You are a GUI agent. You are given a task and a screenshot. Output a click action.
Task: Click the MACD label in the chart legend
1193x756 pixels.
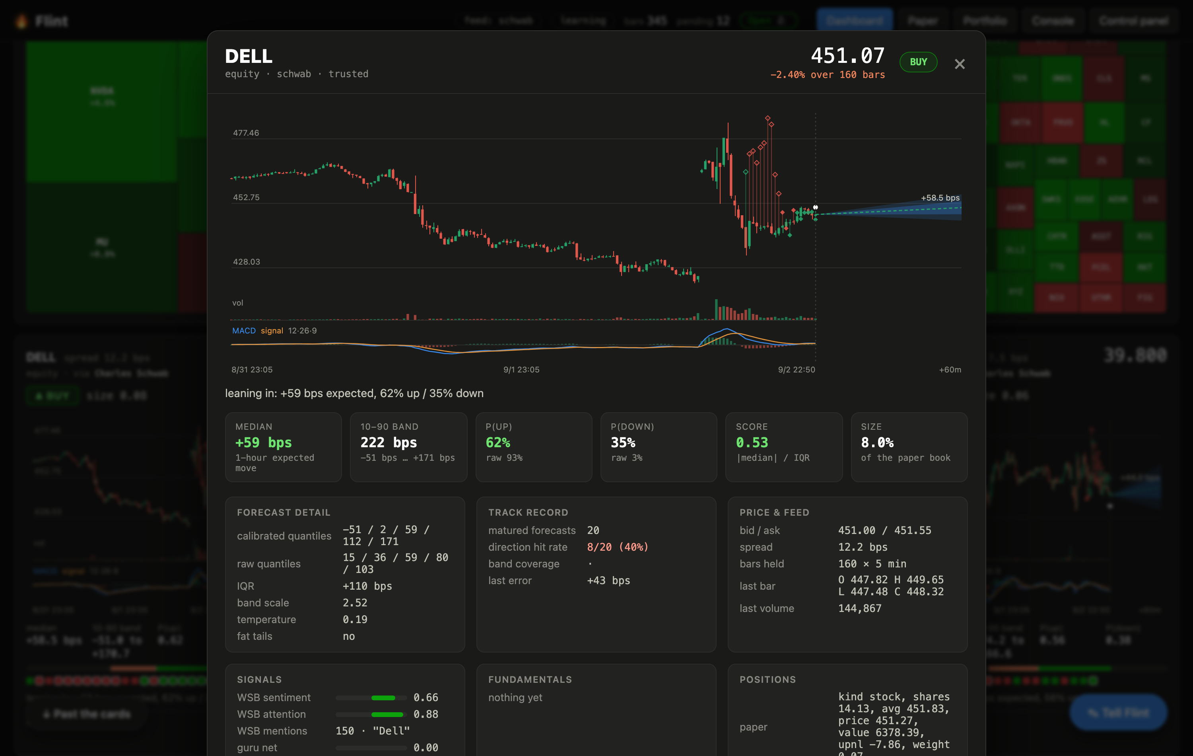(244, 331)
